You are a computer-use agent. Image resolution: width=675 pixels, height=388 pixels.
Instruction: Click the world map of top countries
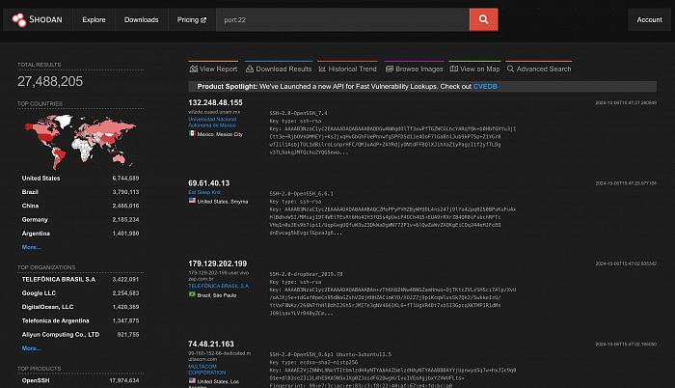coord(80,142)
